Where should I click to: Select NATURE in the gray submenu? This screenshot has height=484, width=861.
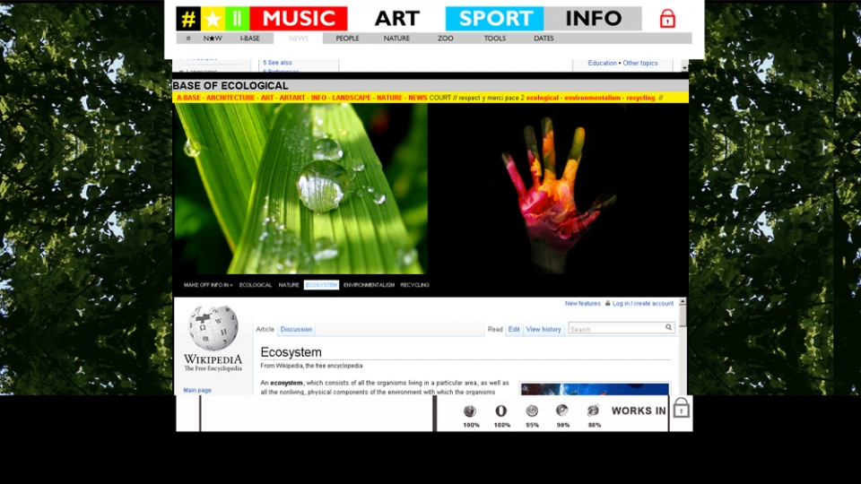coord(396,39)
